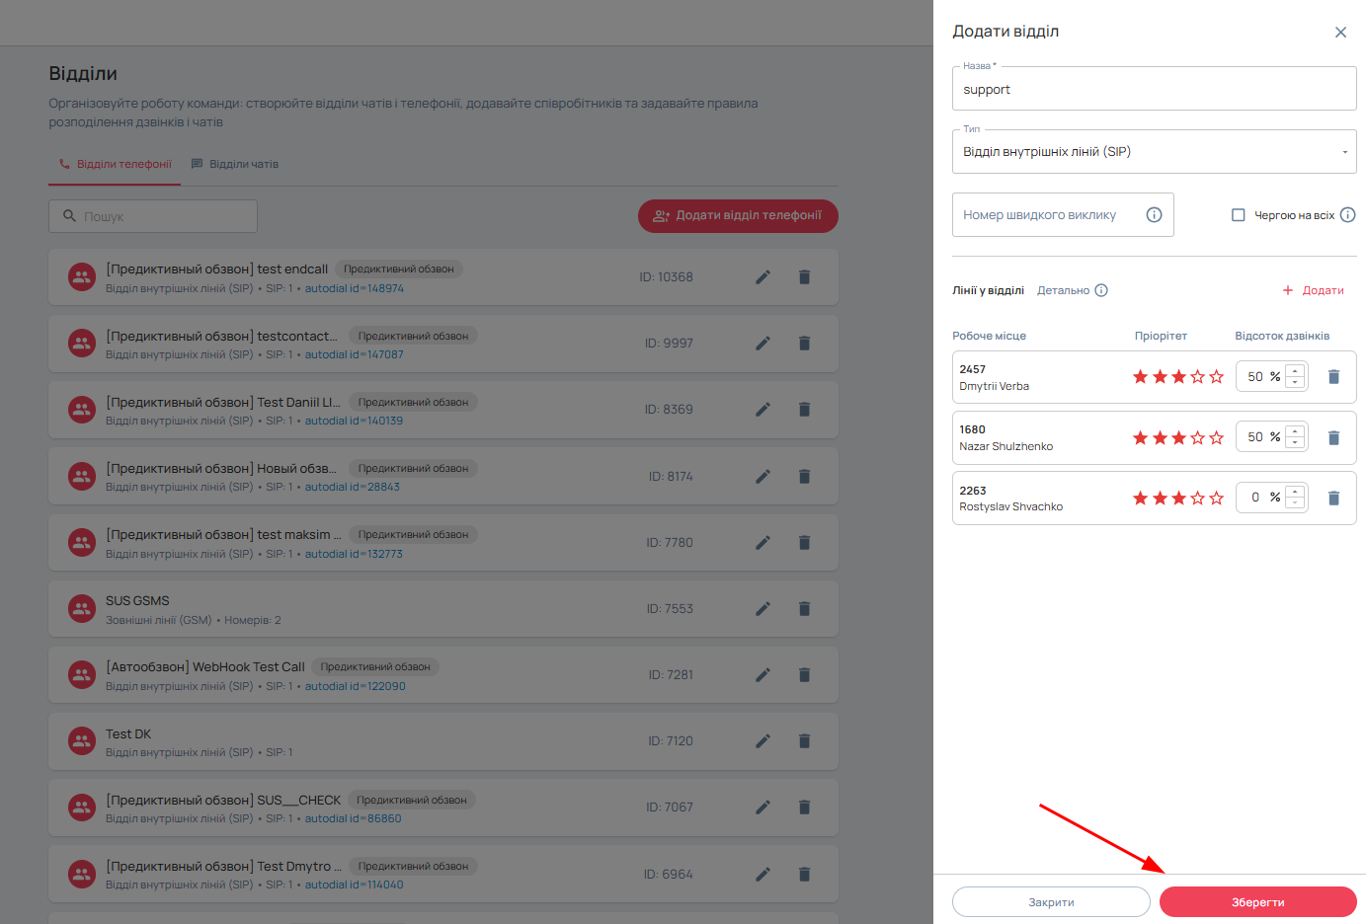Delete the Nazar Shulzhenko line row
Screen dimensions: 1366x924
pyautogui.click(x=1333, y=437)
